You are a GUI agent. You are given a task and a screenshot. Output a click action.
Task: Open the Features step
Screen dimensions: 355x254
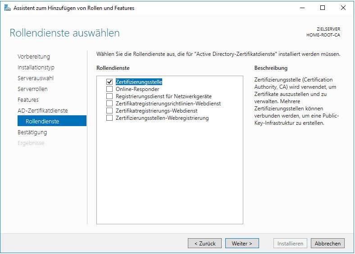coord(28,100)
